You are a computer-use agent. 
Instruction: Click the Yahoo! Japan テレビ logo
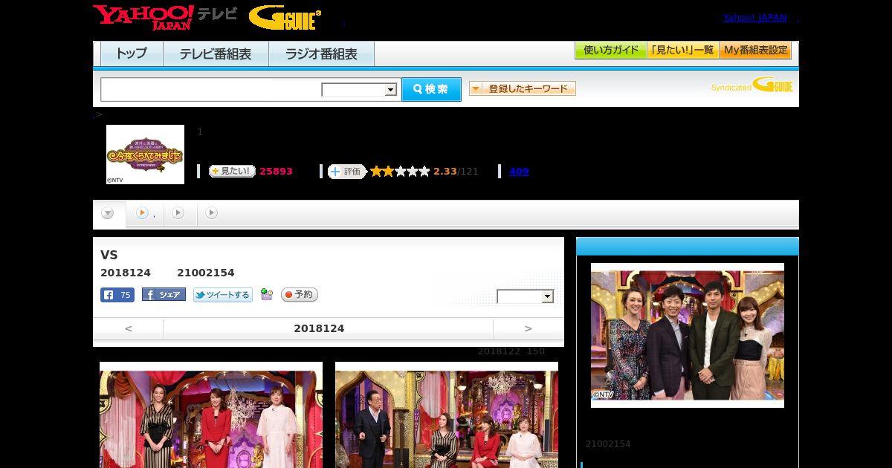point(164,17)
